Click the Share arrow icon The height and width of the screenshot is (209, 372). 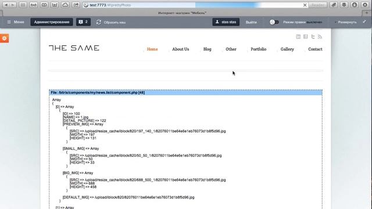pos(76,5)
